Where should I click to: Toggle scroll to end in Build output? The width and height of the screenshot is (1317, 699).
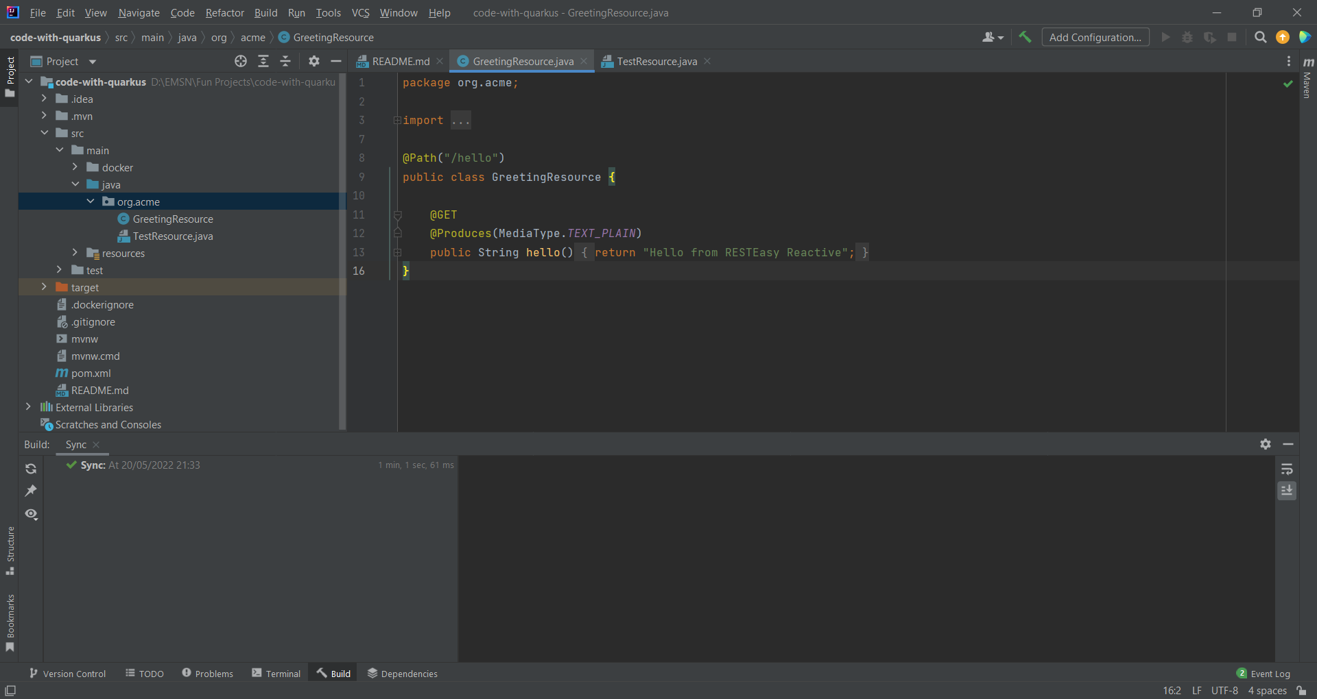coord(1287,491)
